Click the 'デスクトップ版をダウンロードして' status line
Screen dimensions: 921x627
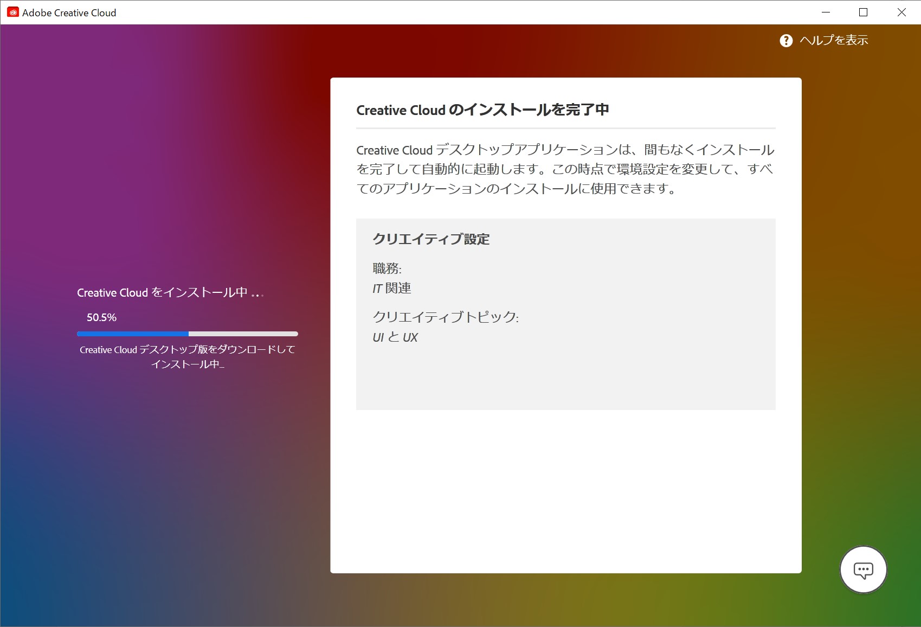188,350
